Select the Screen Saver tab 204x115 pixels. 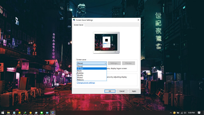pos(79,25)
